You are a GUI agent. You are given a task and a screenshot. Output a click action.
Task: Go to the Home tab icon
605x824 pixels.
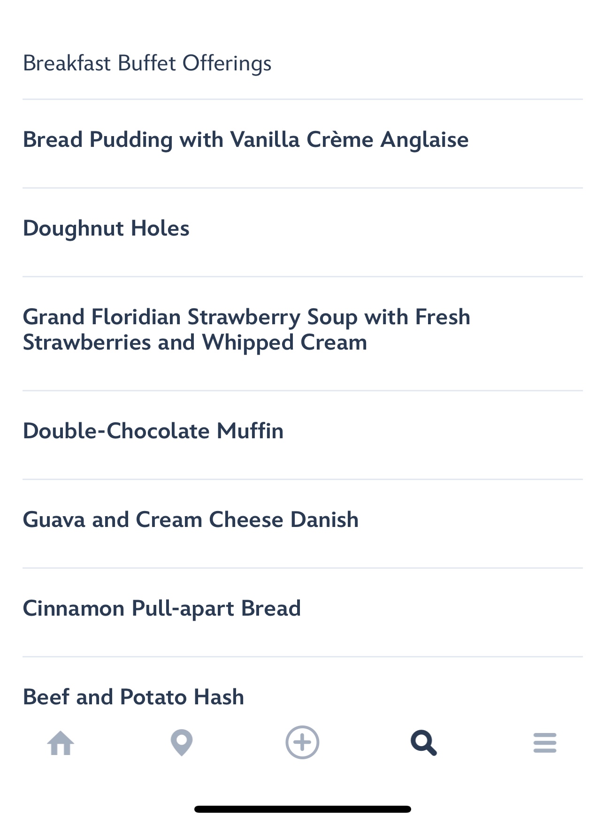point(61,743)
